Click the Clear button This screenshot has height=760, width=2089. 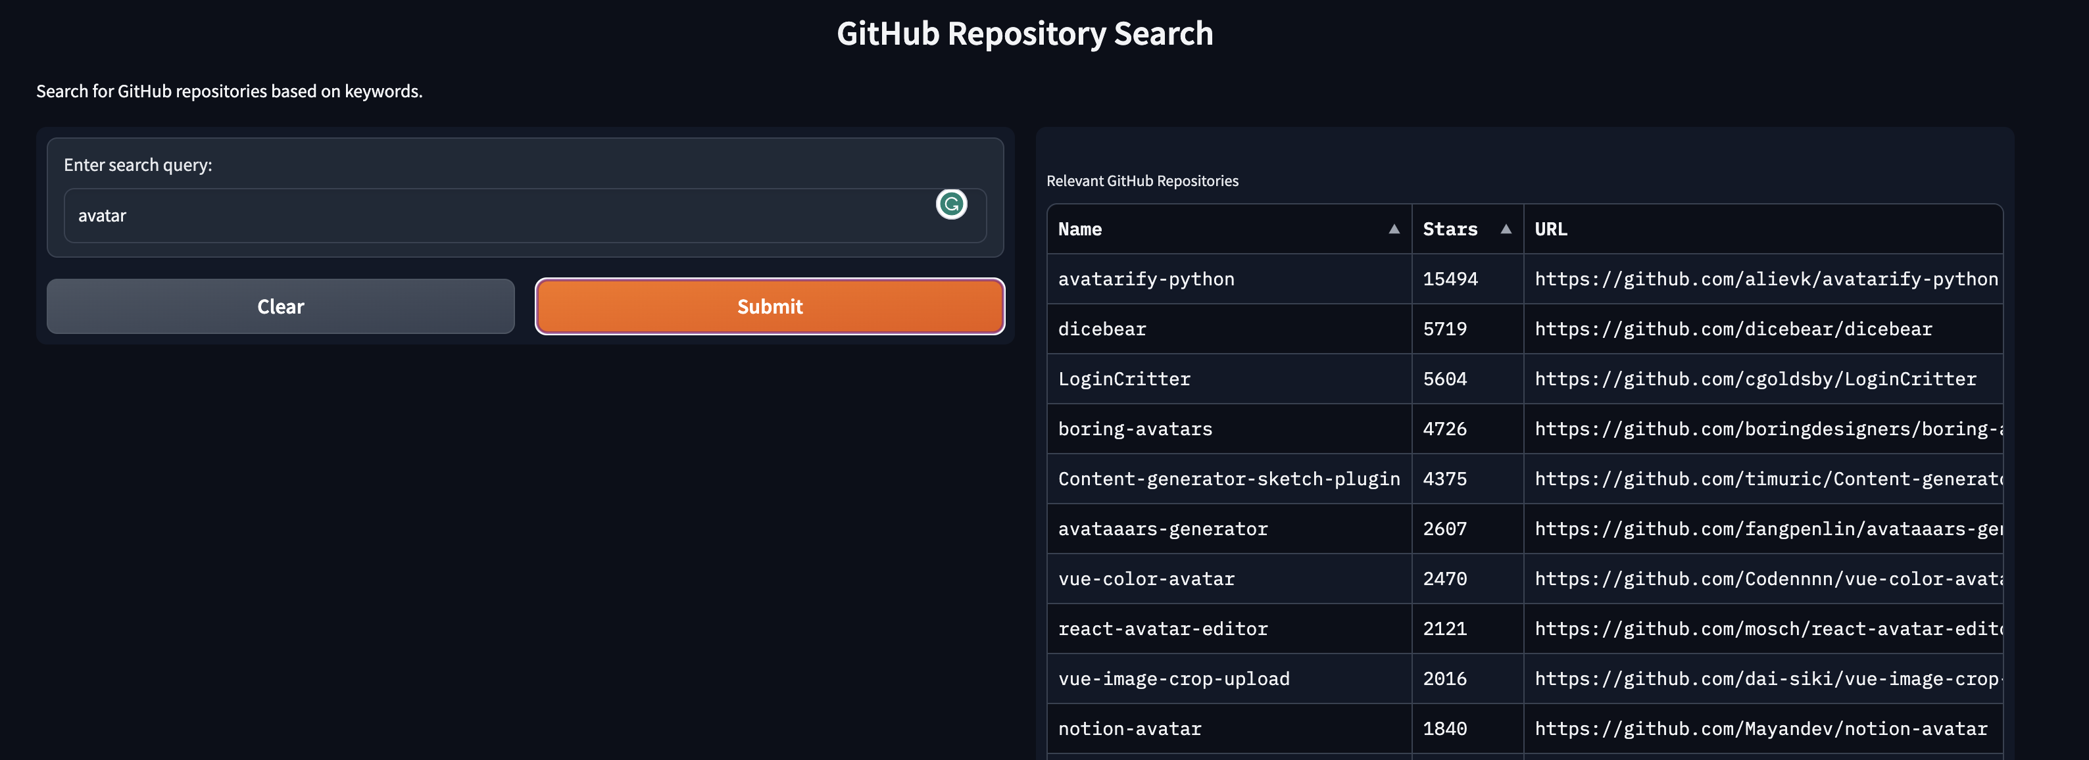coord(281,306)
